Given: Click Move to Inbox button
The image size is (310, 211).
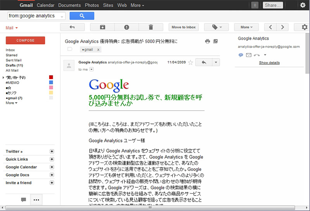Looking at the screenshot, I should (183, 27).
